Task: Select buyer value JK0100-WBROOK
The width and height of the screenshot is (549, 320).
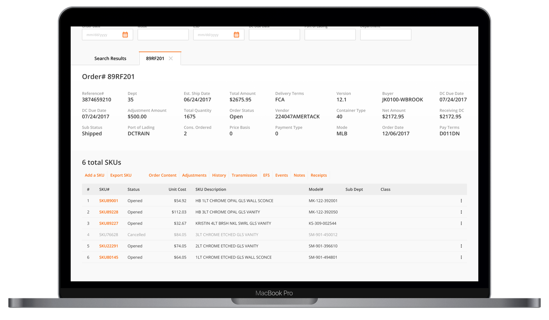Action: (402, 99)
